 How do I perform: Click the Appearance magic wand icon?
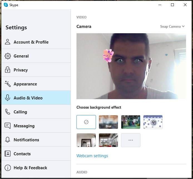(x=8, y=84)
